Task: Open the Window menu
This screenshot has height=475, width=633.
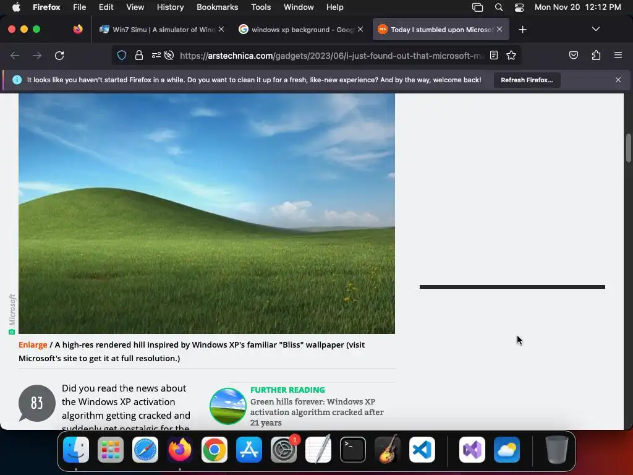Action: (x=299, y=7)
